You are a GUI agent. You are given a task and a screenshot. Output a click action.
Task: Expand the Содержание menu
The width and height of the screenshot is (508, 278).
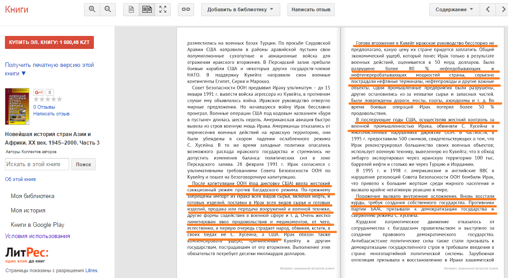tap(455, 10)
